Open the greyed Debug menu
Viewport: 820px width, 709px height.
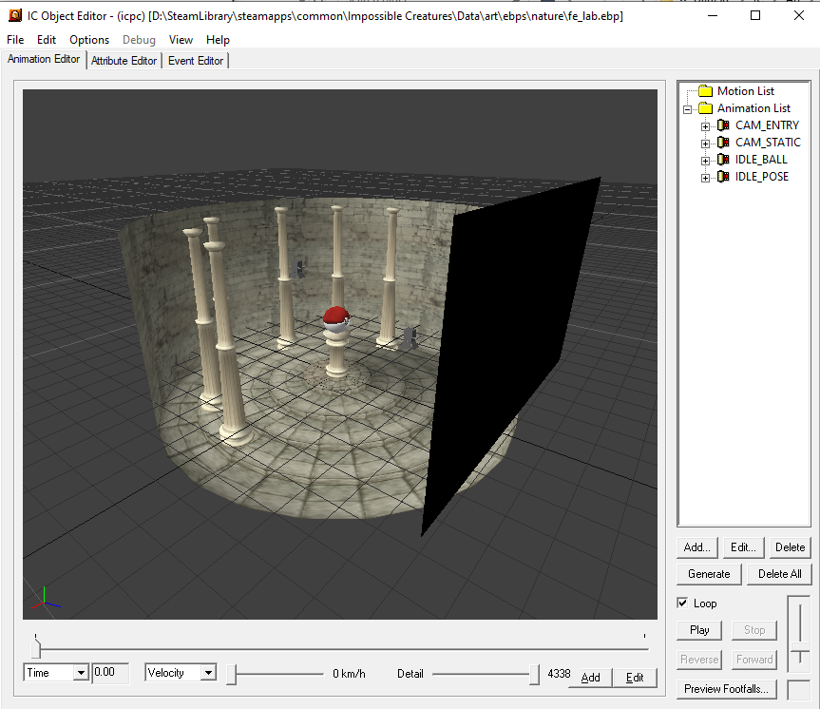coord(139,40)
